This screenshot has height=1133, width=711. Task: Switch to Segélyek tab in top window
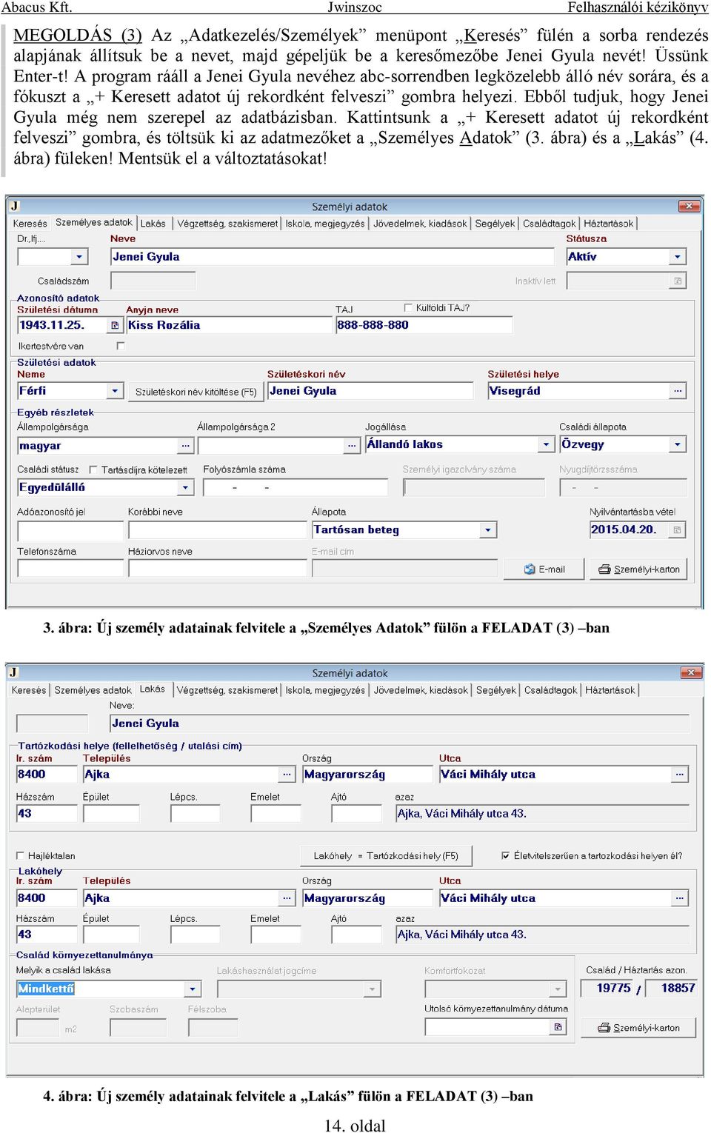495,224
